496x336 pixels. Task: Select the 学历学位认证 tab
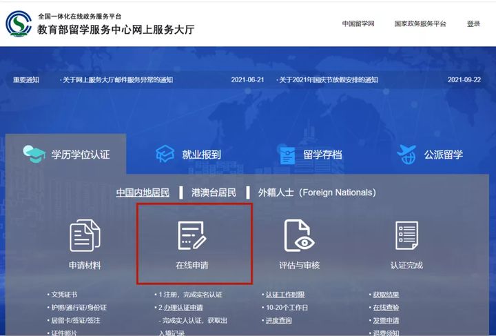(66, 155)
